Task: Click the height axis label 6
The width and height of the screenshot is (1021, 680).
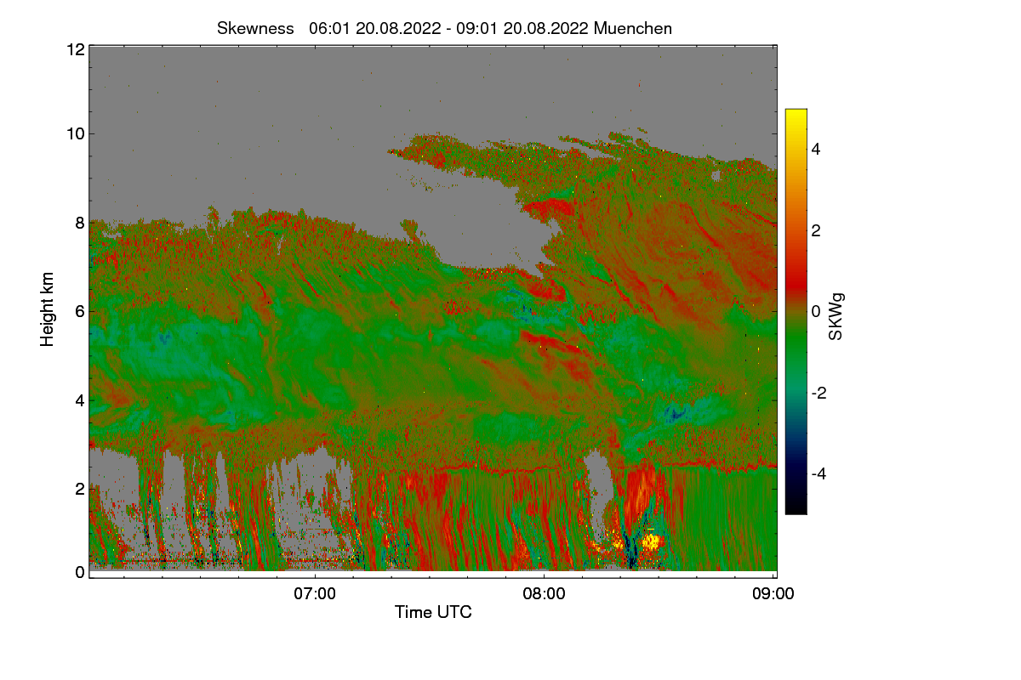Action: [x=79, y=311]
